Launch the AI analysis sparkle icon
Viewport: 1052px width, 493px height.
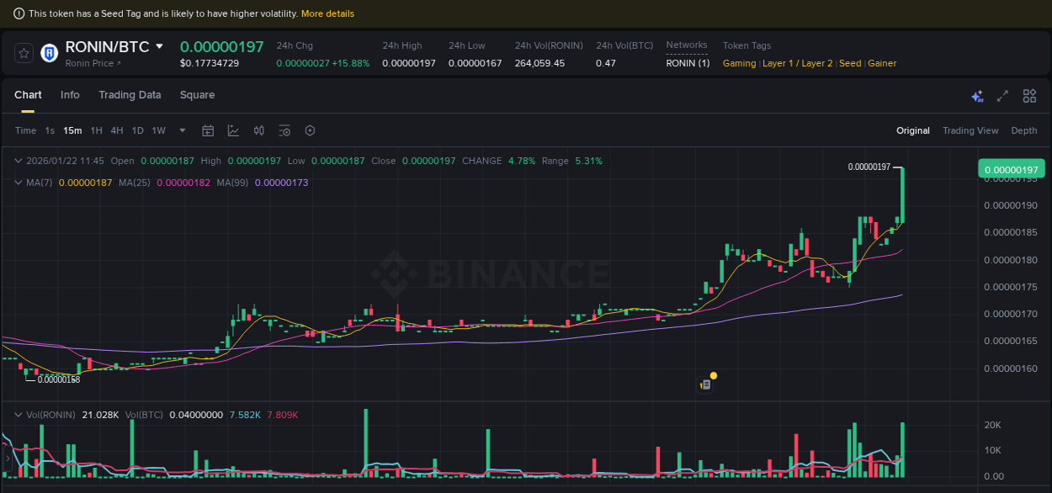point(977,96)
